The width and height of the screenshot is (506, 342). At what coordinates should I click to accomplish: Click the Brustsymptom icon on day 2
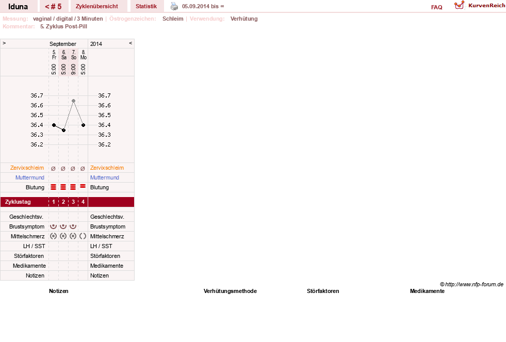[63, 226]
